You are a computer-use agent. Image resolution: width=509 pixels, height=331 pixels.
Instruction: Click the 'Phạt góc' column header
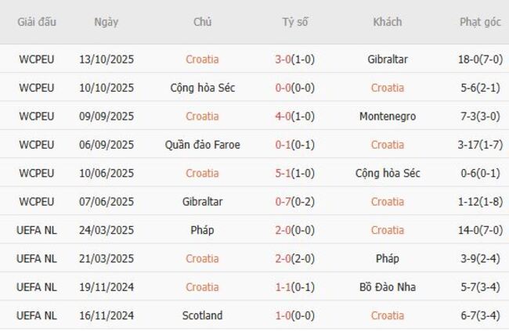coord(480,22)
